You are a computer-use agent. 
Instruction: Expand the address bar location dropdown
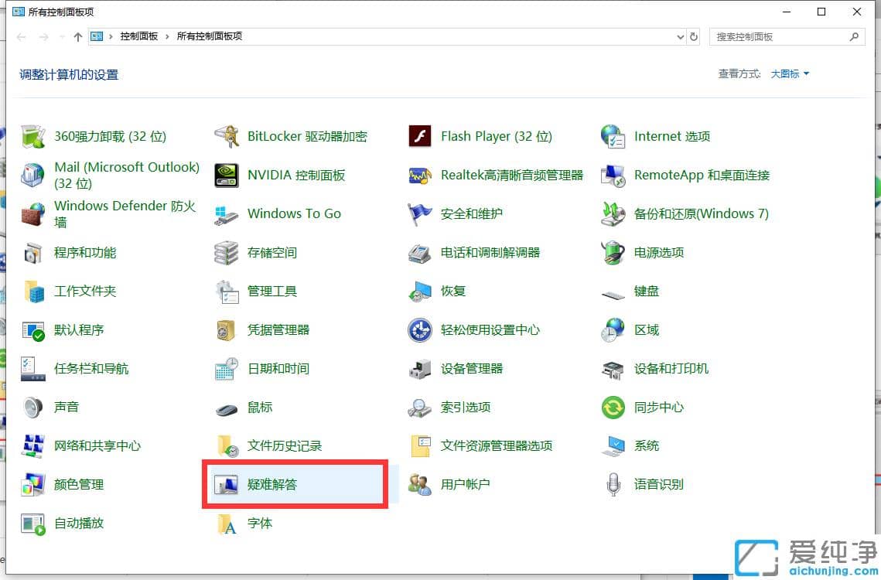(x=680, y=36)
